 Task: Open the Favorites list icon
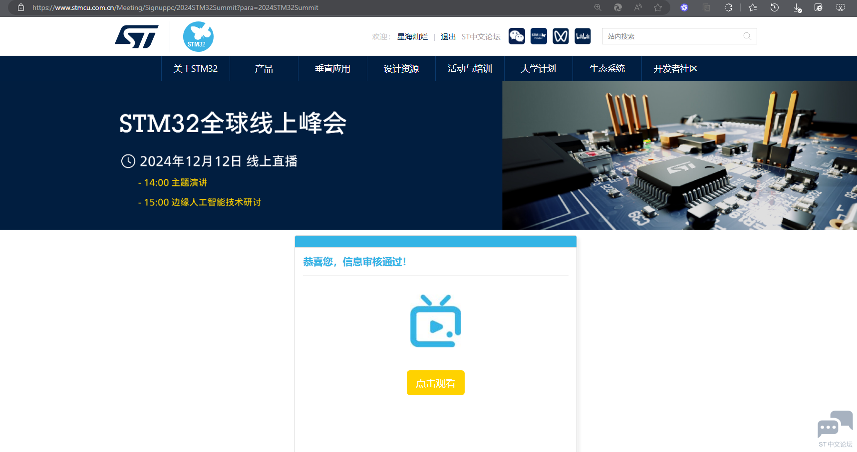pos(753,7)
